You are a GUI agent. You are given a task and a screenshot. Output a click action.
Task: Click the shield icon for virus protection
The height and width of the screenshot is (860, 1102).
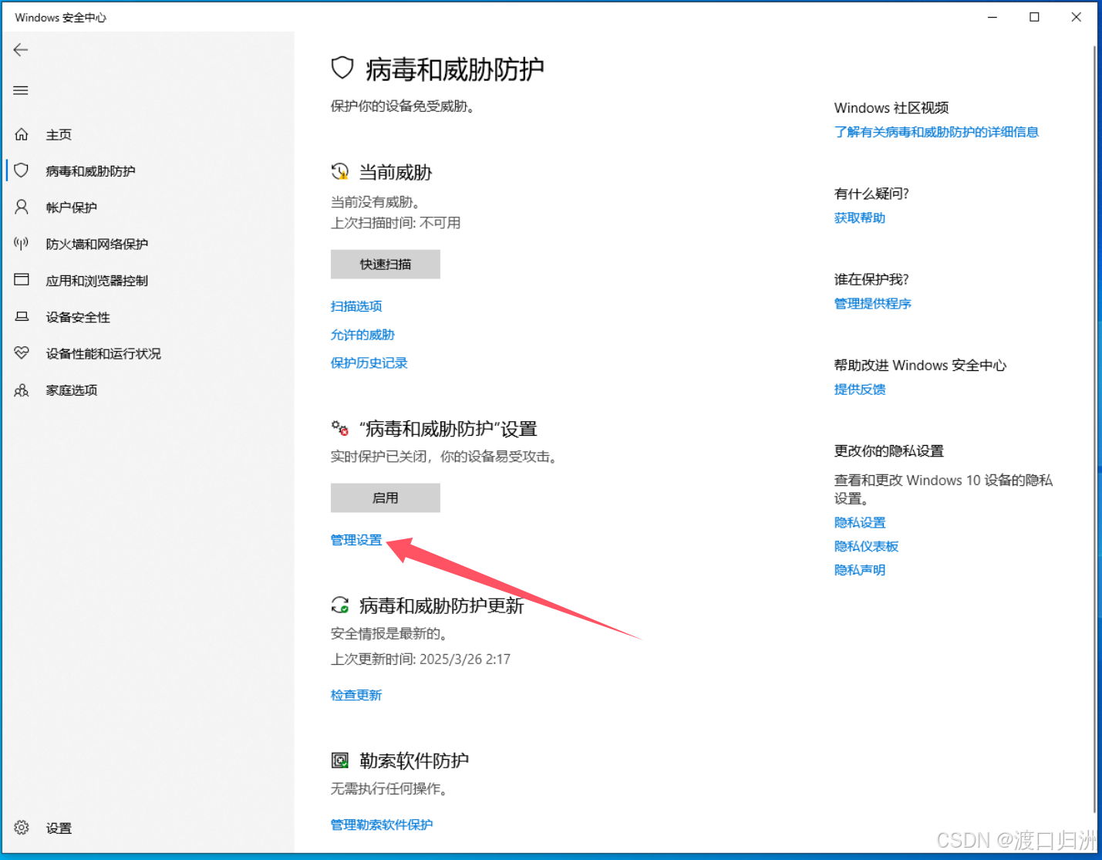coord(22,170)
